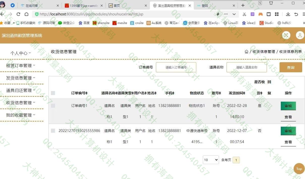305x179 pixels.
Task: Open the browser downloads icon
Action: (x=288, y=14)
